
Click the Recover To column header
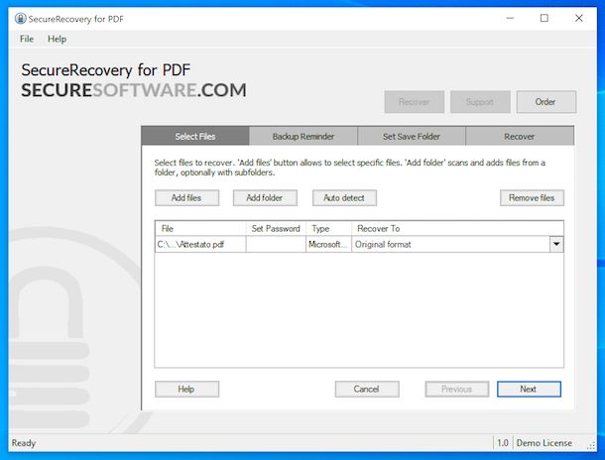457,228
